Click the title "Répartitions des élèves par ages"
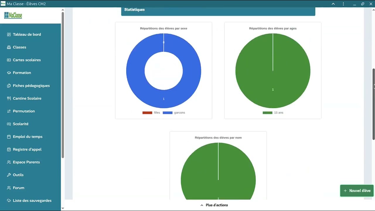The height and width of the screenshot is (211, 375). coord(273,28)
